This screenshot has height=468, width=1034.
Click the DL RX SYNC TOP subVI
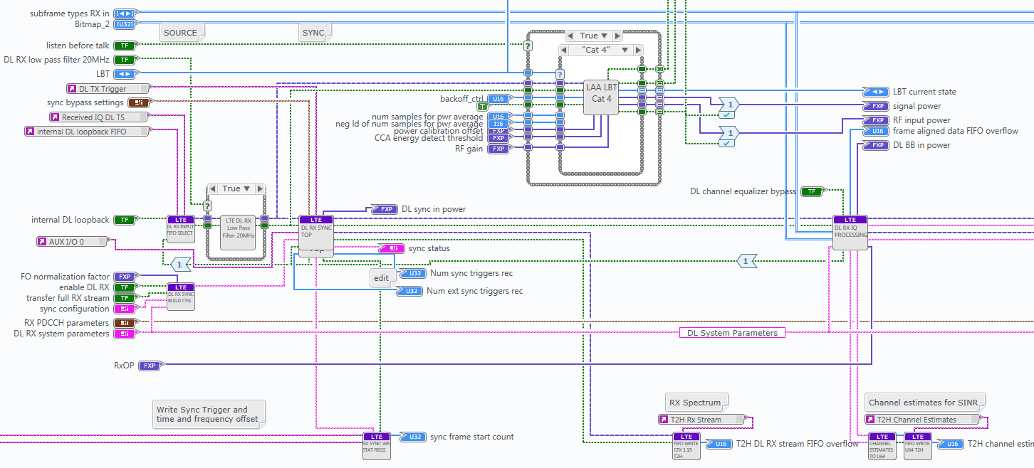[x=315, y=235]
